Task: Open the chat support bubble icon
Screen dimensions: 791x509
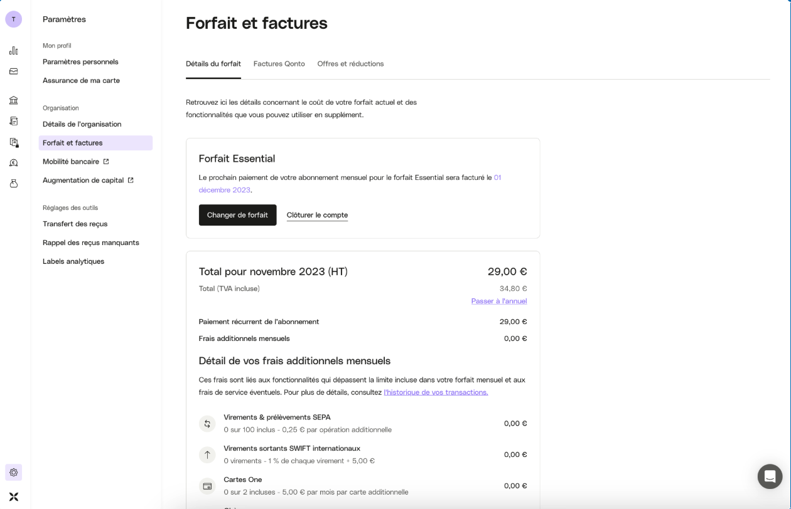Action: click(770, 476)
